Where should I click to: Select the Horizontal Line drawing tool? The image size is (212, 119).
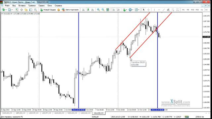(159, 10)
